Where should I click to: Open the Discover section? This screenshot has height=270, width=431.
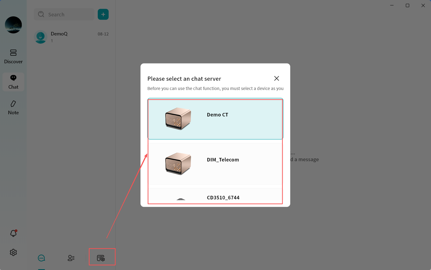(x=13, y=56)
